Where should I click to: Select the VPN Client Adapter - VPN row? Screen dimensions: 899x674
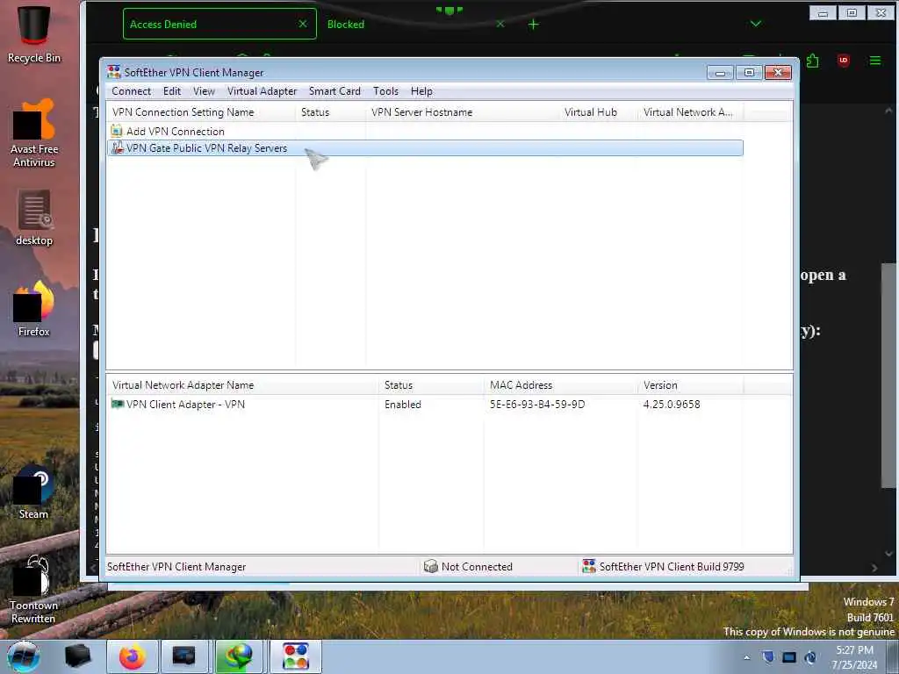[426, 404]
